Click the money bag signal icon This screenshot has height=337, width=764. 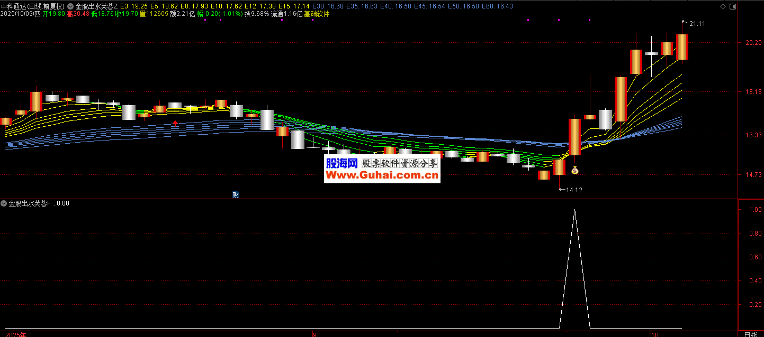coord(574,170)
